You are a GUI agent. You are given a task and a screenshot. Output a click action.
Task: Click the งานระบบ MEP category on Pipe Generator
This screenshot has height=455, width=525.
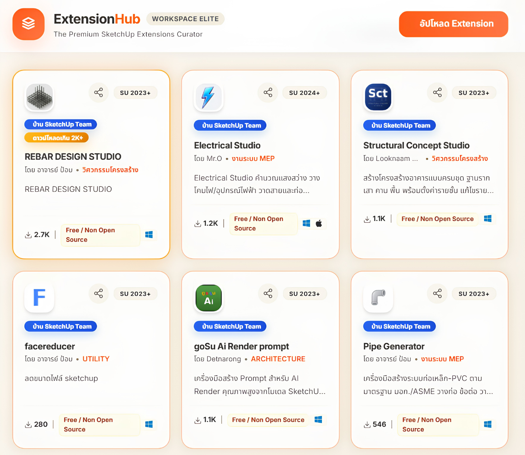click(442, 359)
